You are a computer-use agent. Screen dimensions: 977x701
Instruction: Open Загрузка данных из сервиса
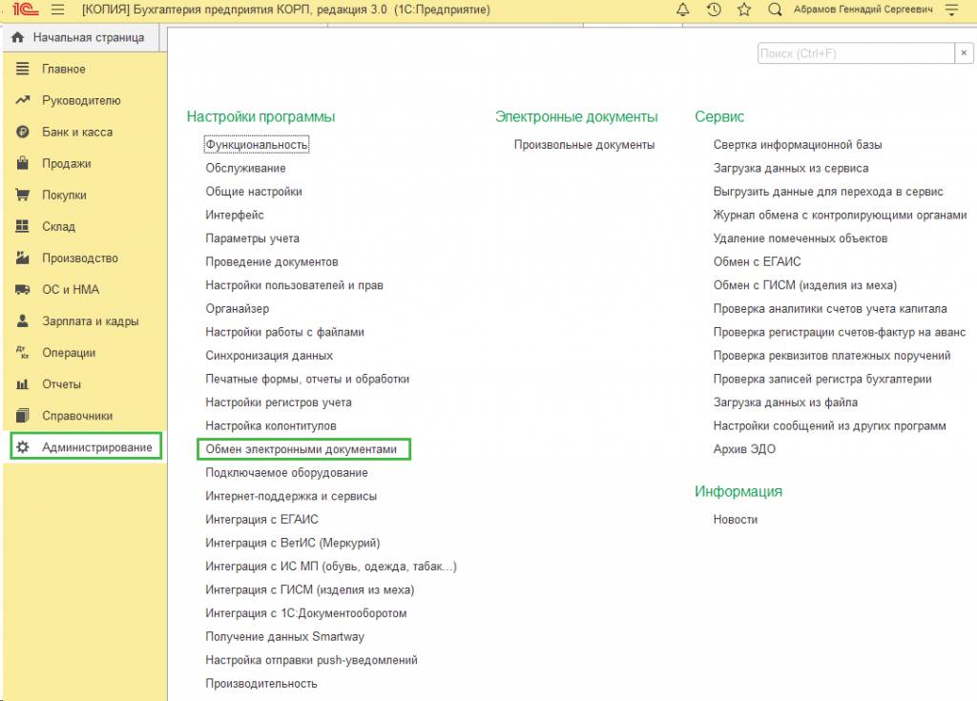coord(791,168)
